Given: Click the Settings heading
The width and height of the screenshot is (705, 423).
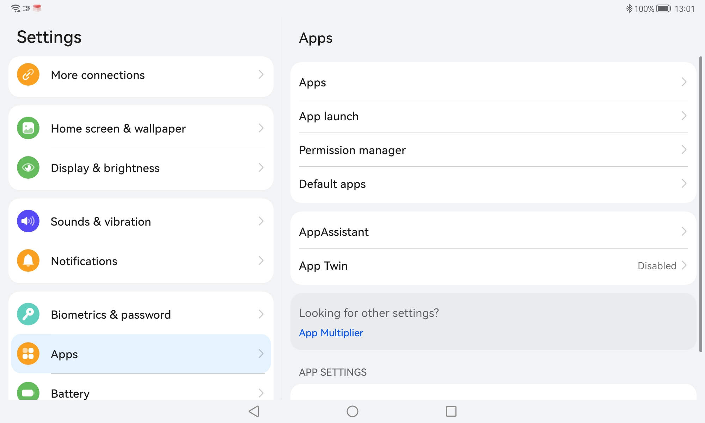Looking at the screenshot, I should point(49,37).
